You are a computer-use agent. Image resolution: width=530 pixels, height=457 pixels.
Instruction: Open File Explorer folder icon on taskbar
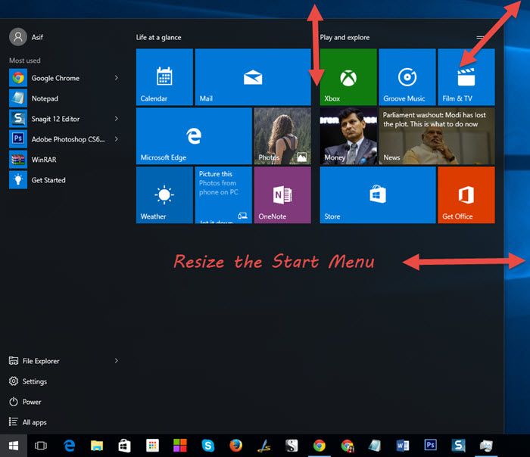(x=97, y=446)
